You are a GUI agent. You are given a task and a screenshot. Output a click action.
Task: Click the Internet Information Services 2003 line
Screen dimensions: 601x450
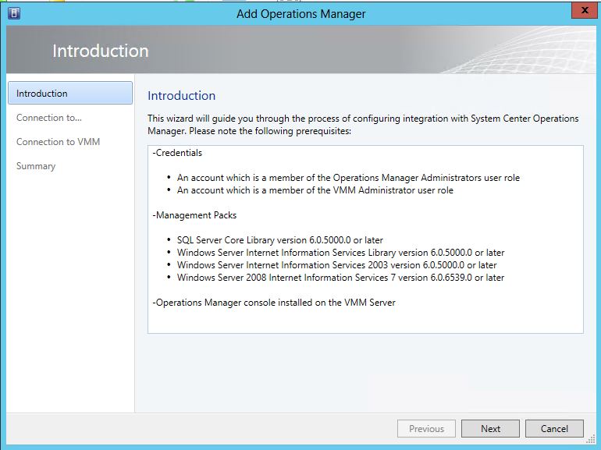point(336,265)
